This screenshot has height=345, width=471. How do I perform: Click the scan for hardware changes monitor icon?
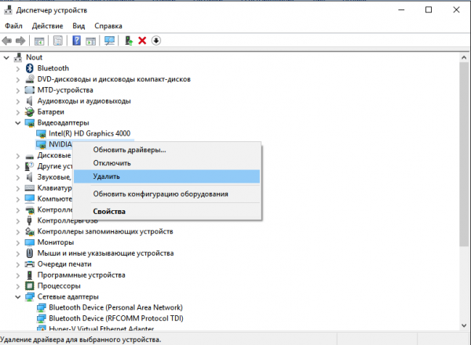(x=109, y=41)
